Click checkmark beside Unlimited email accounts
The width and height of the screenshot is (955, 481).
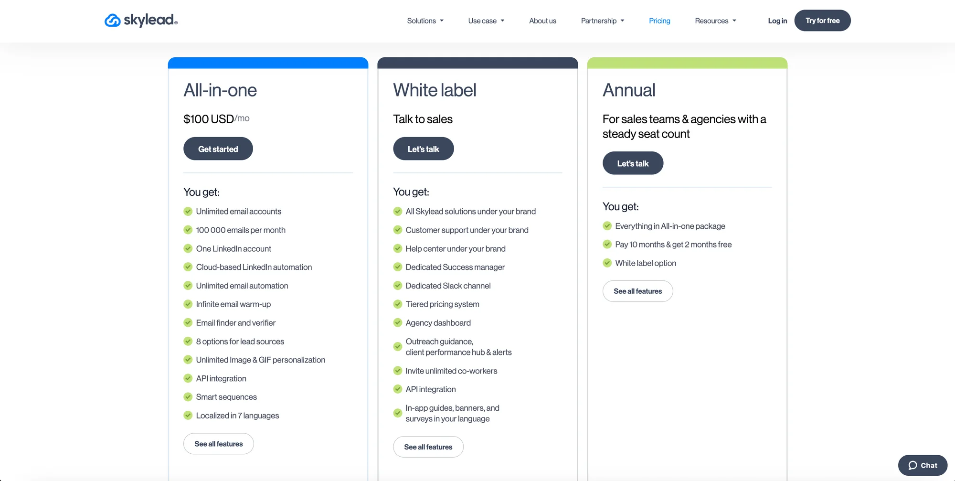188,211
